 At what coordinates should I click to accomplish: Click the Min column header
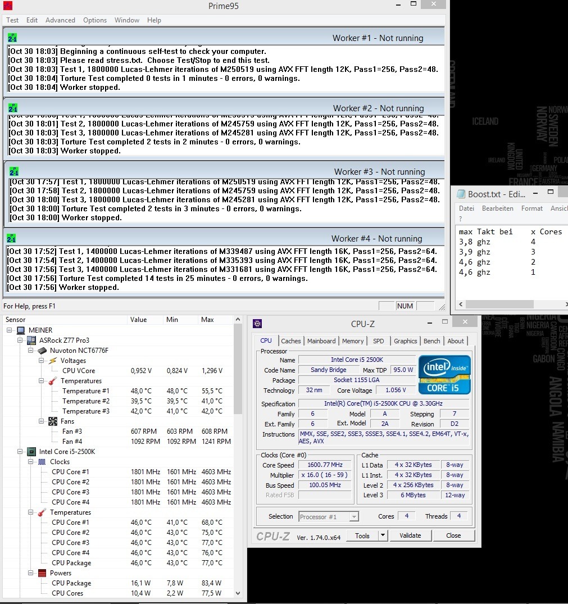(x=180, y=319)
